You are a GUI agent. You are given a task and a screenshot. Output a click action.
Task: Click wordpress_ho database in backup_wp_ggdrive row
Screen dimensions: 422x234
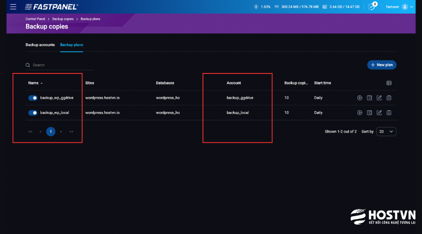168,98
